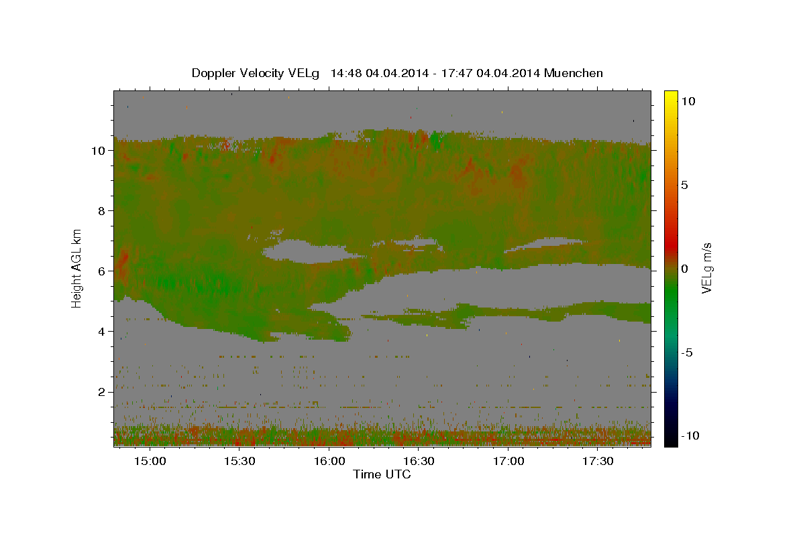Screen dimensions: 805x536
Task: Click the 16:00 time axis label
Action: [x=329, y=462]
